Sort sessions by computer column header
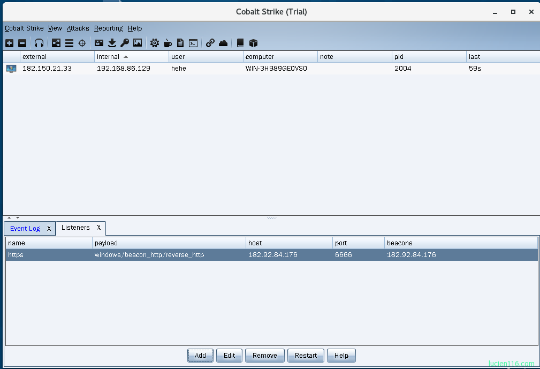 (280, 57)
